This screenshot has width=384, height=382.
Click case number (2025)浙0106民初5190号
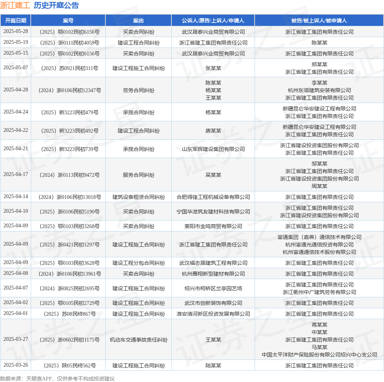(x=69, y=212)
